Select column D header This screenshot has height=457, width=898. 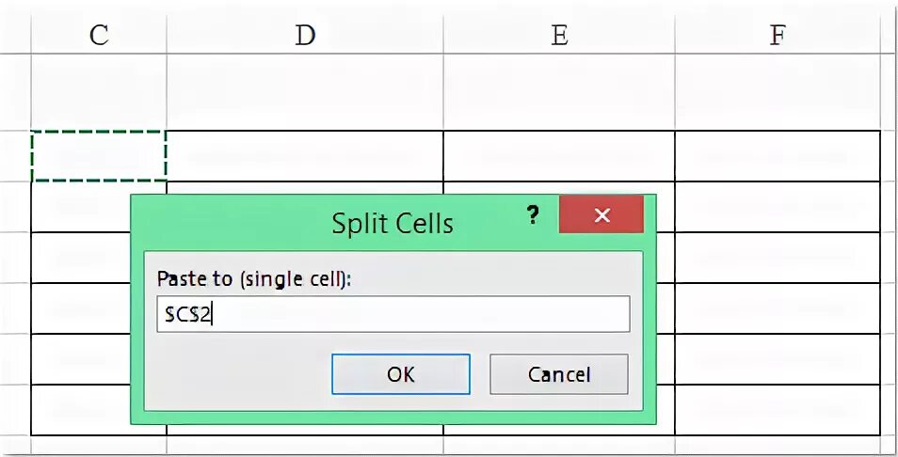pos(305,36)
